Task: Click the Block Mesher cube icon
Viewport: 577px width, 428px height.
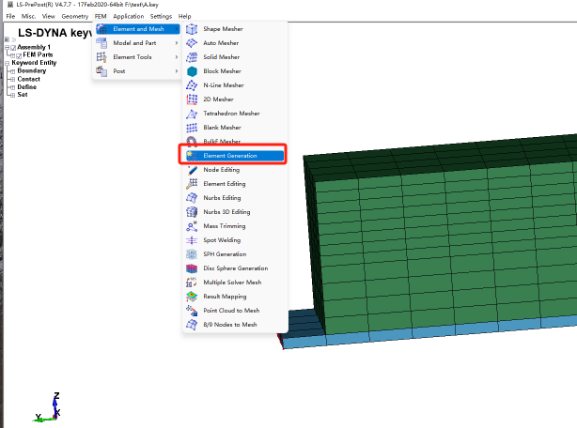Action: tap(192, 71)
